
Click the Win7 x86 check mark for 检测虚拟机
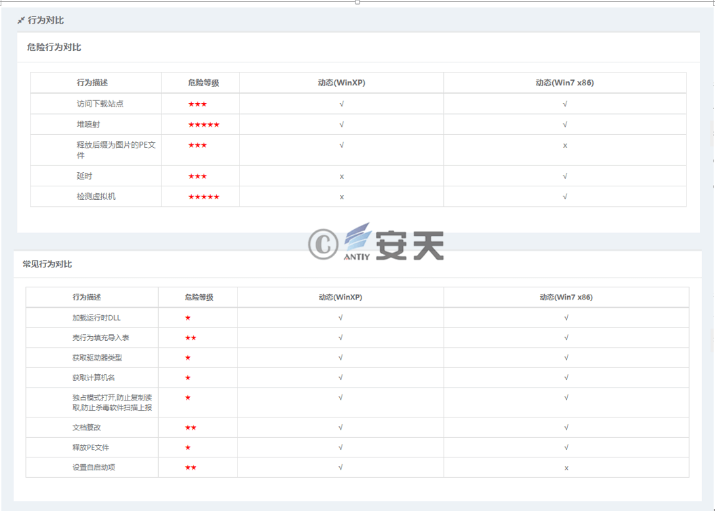click(565, 197)
